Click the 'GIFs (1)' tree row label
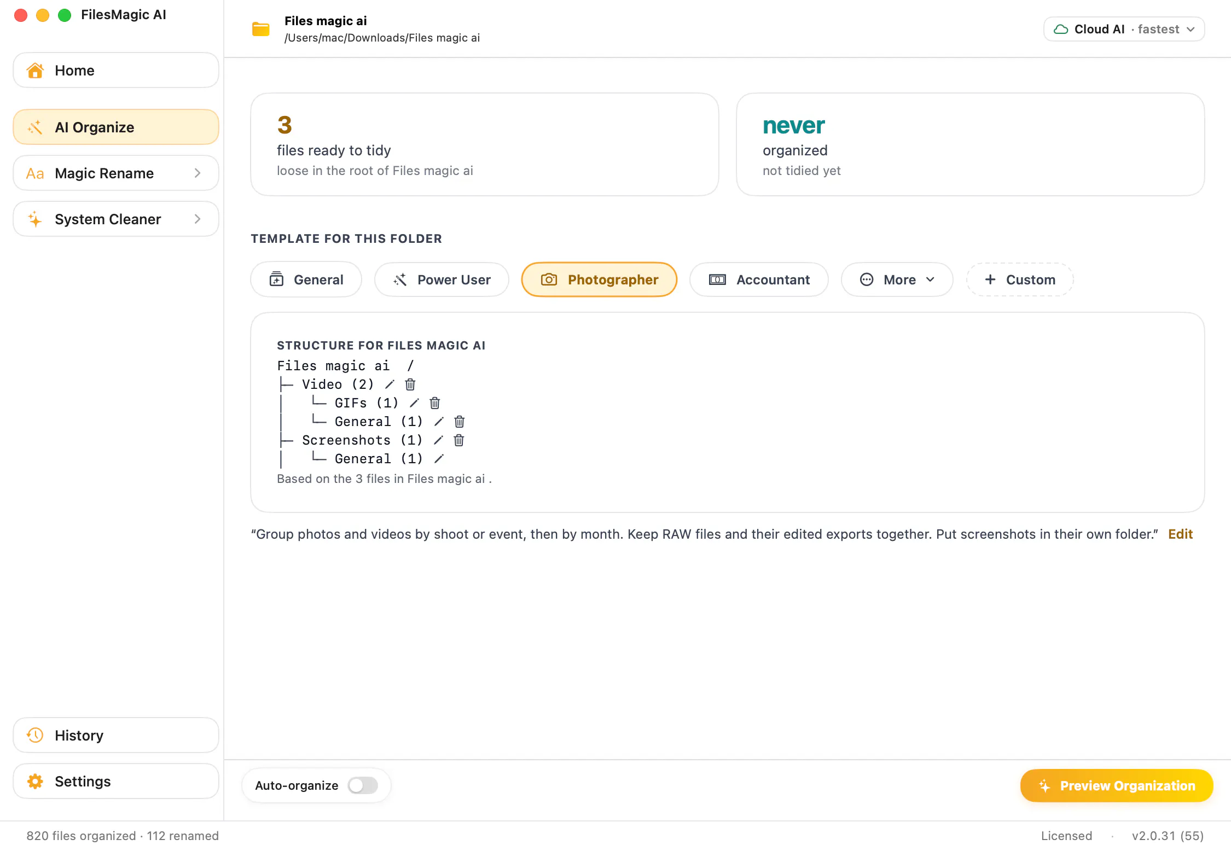 pos(367,403)
